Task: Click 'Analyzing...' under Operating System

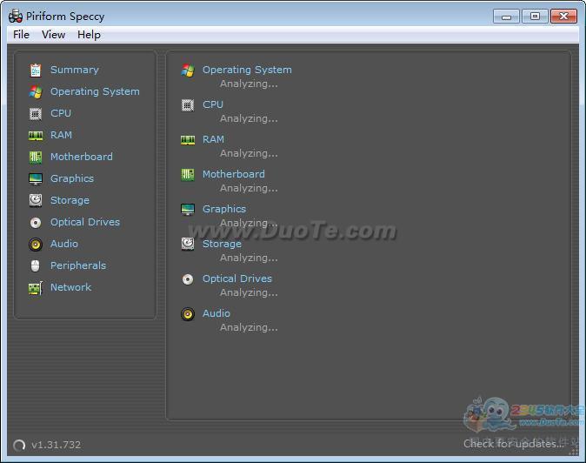Action: [249, 84]
